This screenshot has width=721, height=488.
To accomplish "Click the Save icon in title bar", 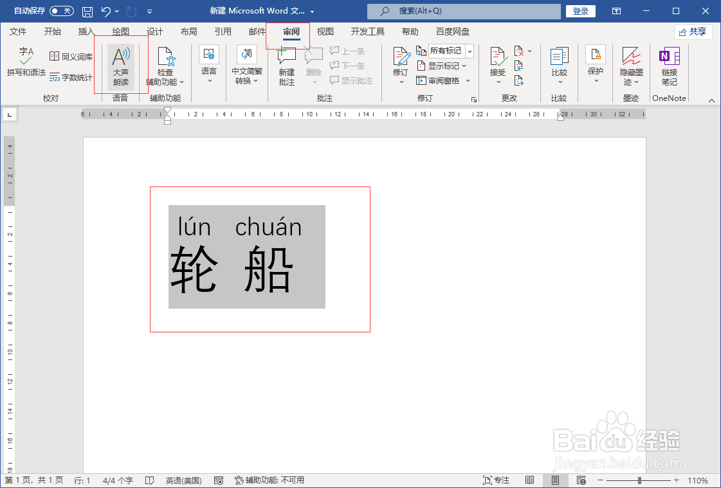I will [87, 11].
